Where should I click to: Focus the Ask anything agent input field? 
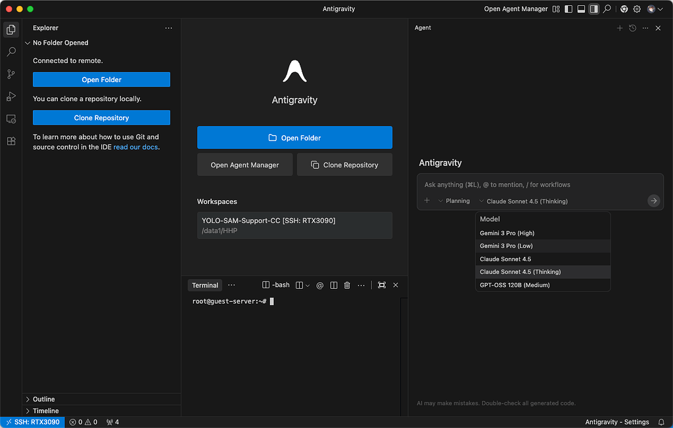tap(540, 185)
